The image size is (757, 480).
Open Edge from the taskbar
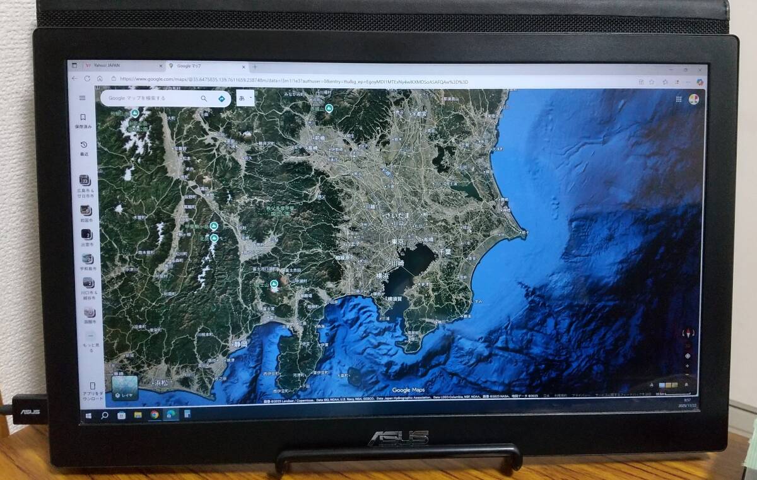click(170, 414)
